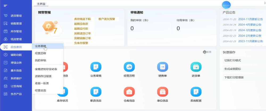
Task: Open the 职员信息 shortcut icon
Action: click(96, 92)
